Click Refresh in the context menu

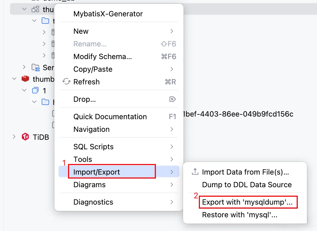point(119,82)
